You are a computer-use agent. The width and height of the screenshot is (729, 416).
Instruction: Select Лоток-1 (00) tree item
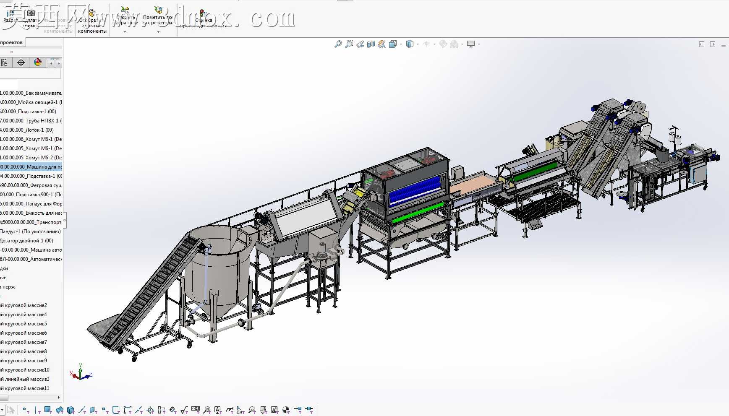coord(27,130)
